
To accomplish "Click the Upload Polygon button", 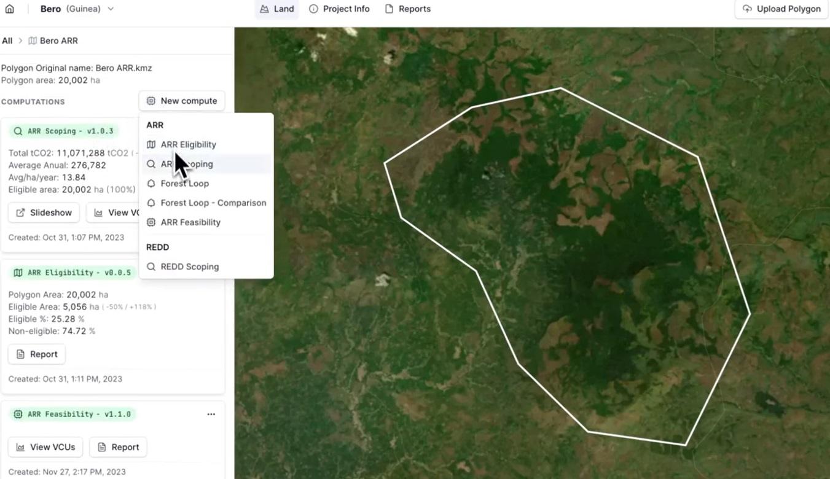I will [781, 9].
